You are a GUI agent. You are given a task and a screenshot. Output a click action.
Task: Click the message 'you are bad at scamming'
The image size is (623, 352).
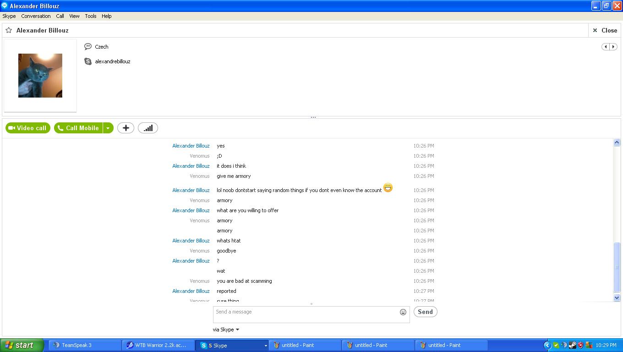coord(244,281)
